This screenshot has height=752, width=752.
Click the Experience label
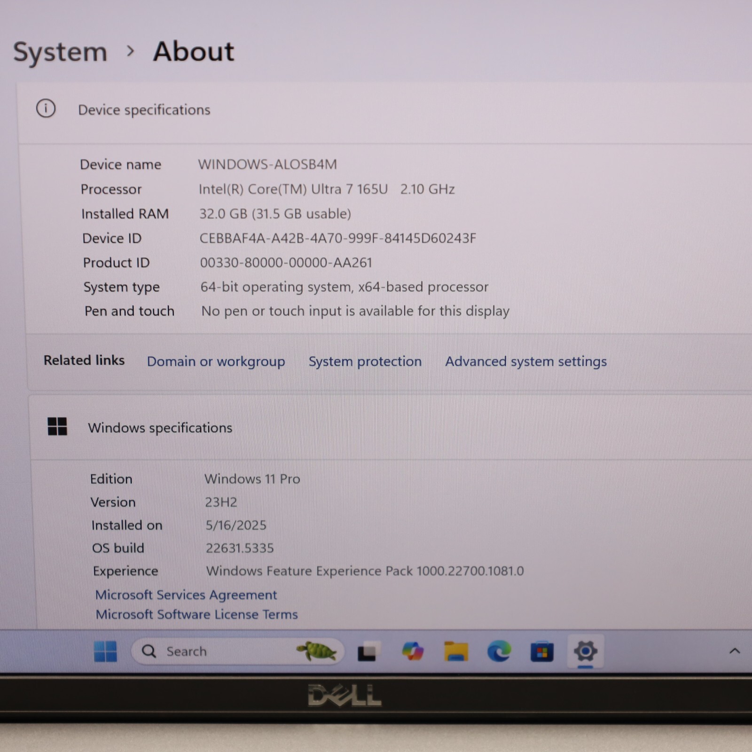(x=125, y=571)
